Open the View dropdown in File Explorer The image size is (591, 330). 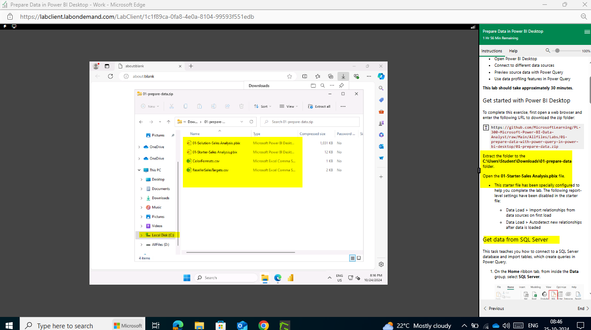pyautogui.click(x=289, y=106)
